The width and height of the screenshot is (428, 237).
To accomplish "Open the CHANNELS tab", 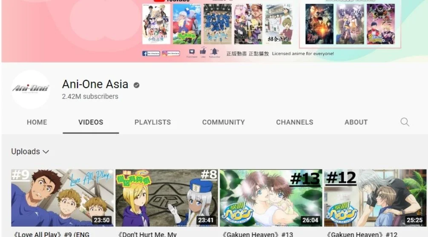I will click(x=295, y=122).
